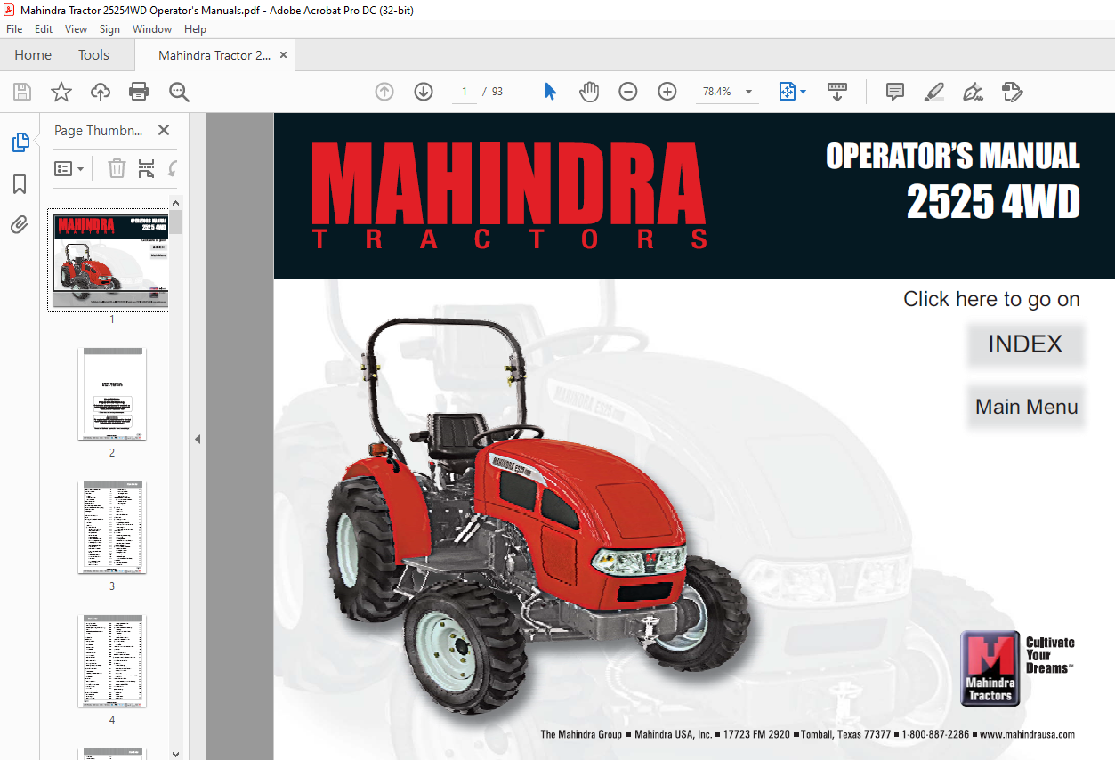Activate the selection arrow tool
This screenshot has width=1115, height=760.
point(550,92)
